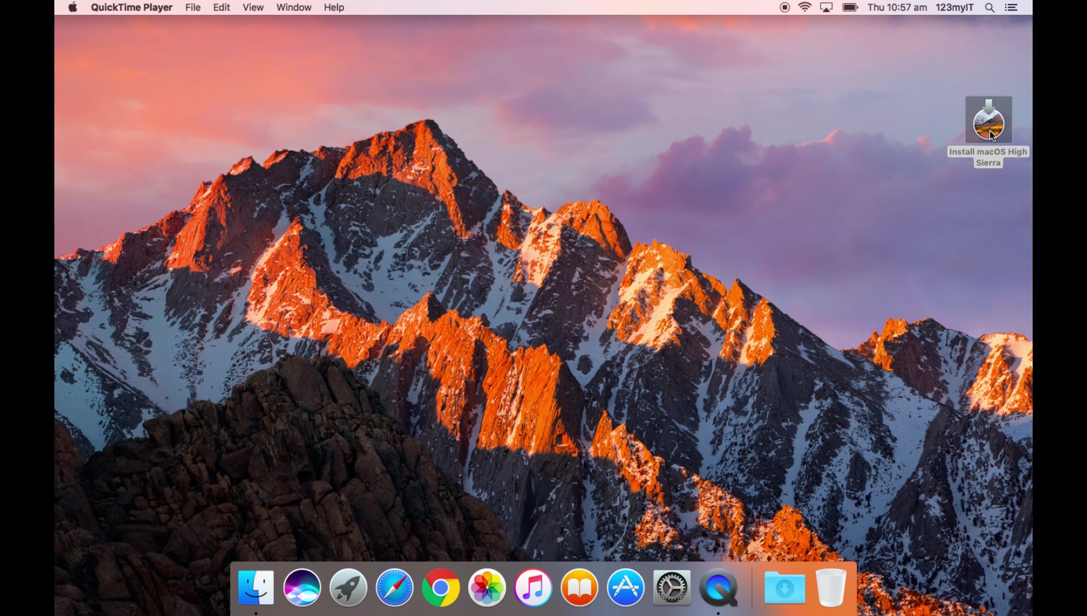The width and height of the screenshot is (1087, 616).
Task: Open the File menu
Action: 193,7
